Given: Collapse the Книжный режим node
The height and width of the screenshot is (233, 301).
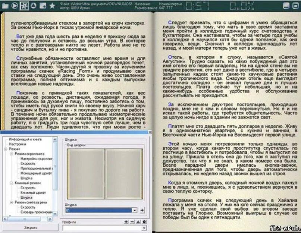Looking at the screenshot, I should coord(11,183).
